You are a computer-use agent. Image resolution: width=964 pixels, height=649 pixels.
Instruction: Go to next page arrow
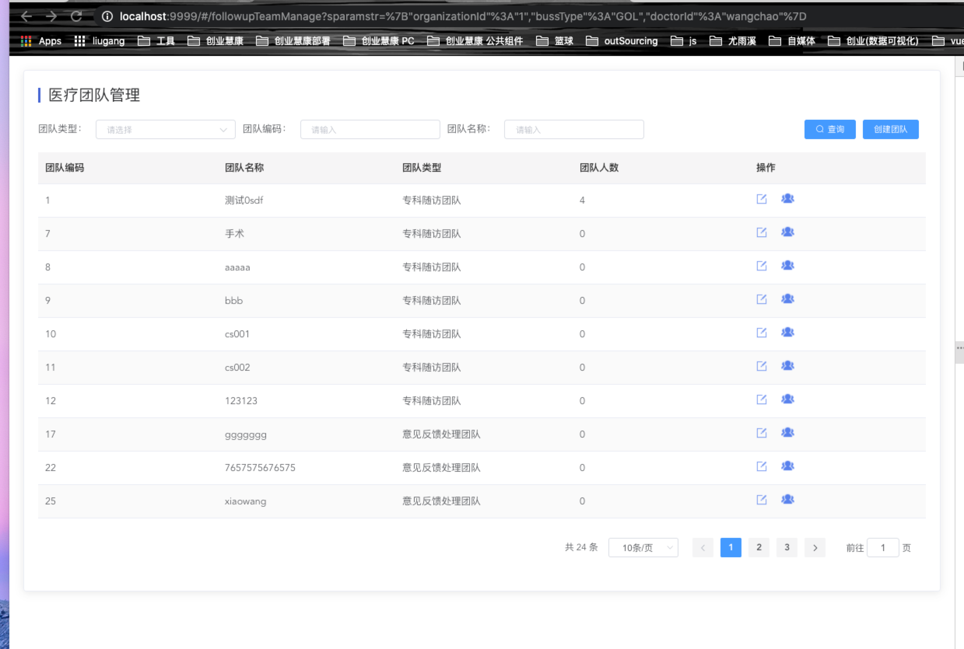815,548
